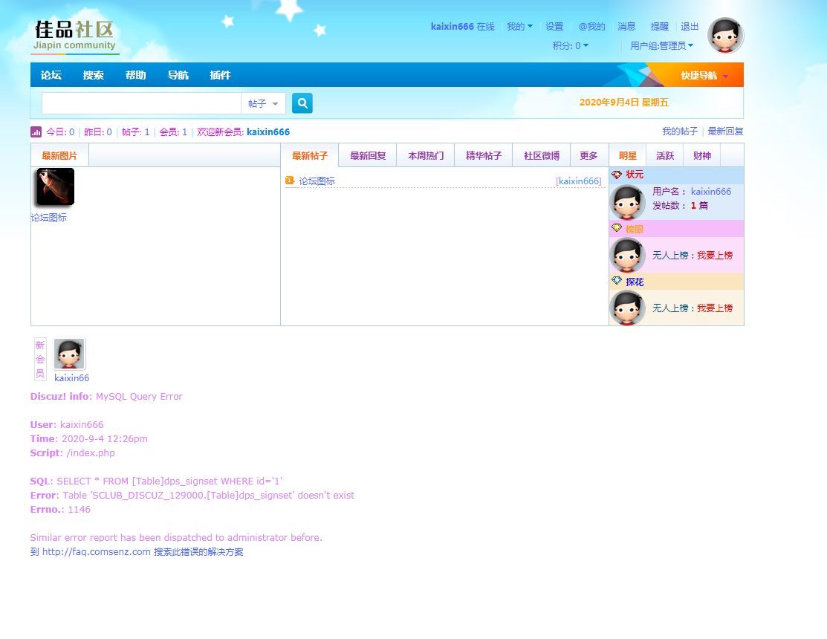Click the statistics bar chart icon
Screen dimensions: 827x639
click(x=36, y=132)
